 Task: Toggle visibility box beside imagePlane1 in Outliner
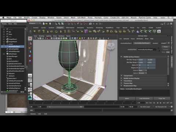point(4,39)
